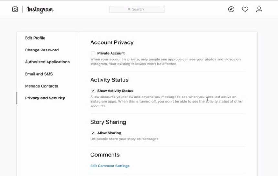Enable the Private Account checkbox
Image resolution: width=278 pixels, height=176 pixels.
tap(93, 53)
